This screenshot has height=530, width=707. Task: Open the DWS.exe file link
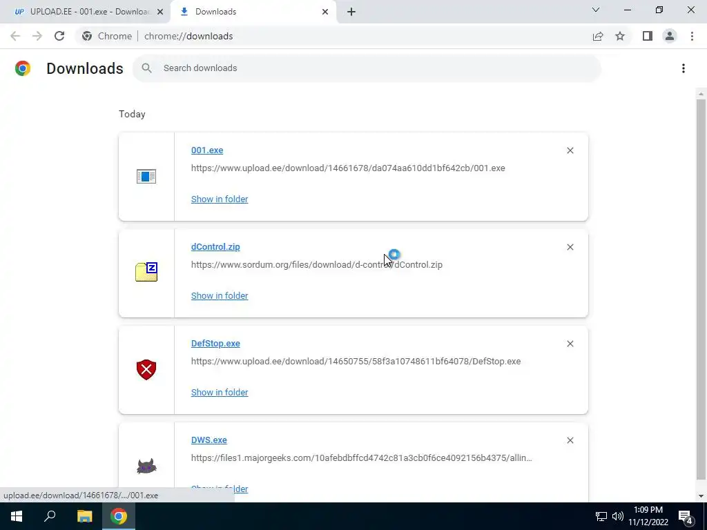point(209,440)
